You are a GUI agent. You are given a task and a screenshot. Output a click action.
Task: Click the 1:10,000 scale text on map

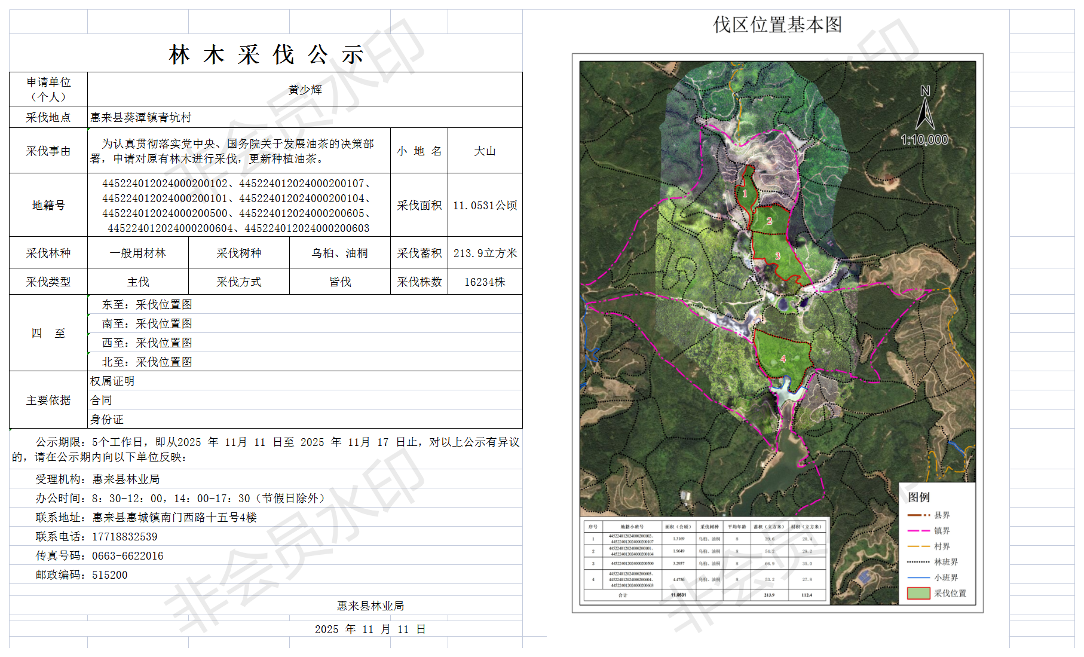pos(924,140)
